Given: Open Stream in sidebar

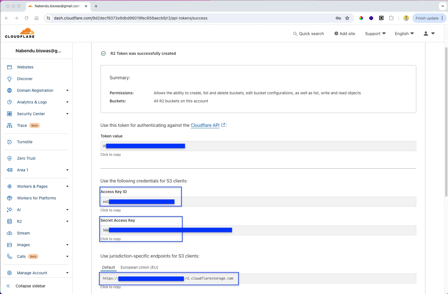Looking at the screenshot, I should click(x=23, y=233).
